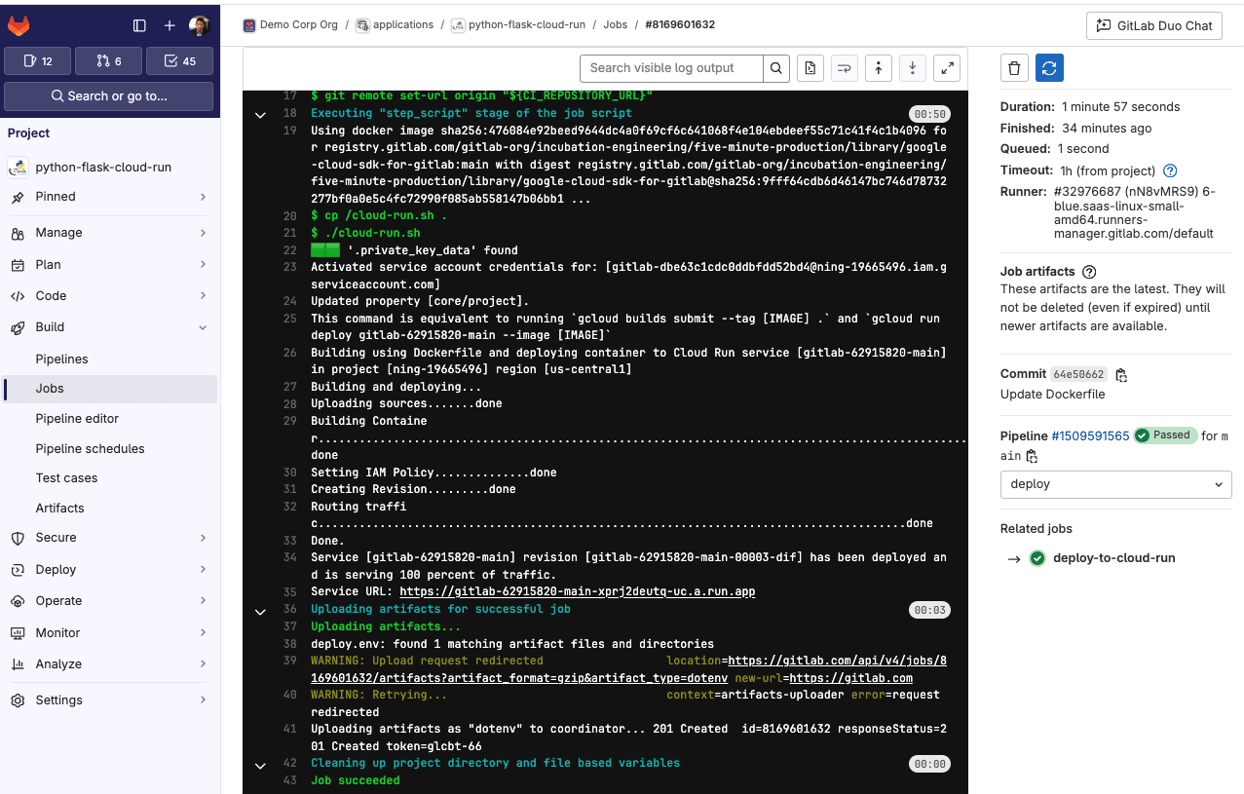The image size is (1244, 794).
Task: Open related job deploy-to-cloud-run
Action: (1113, 558)
